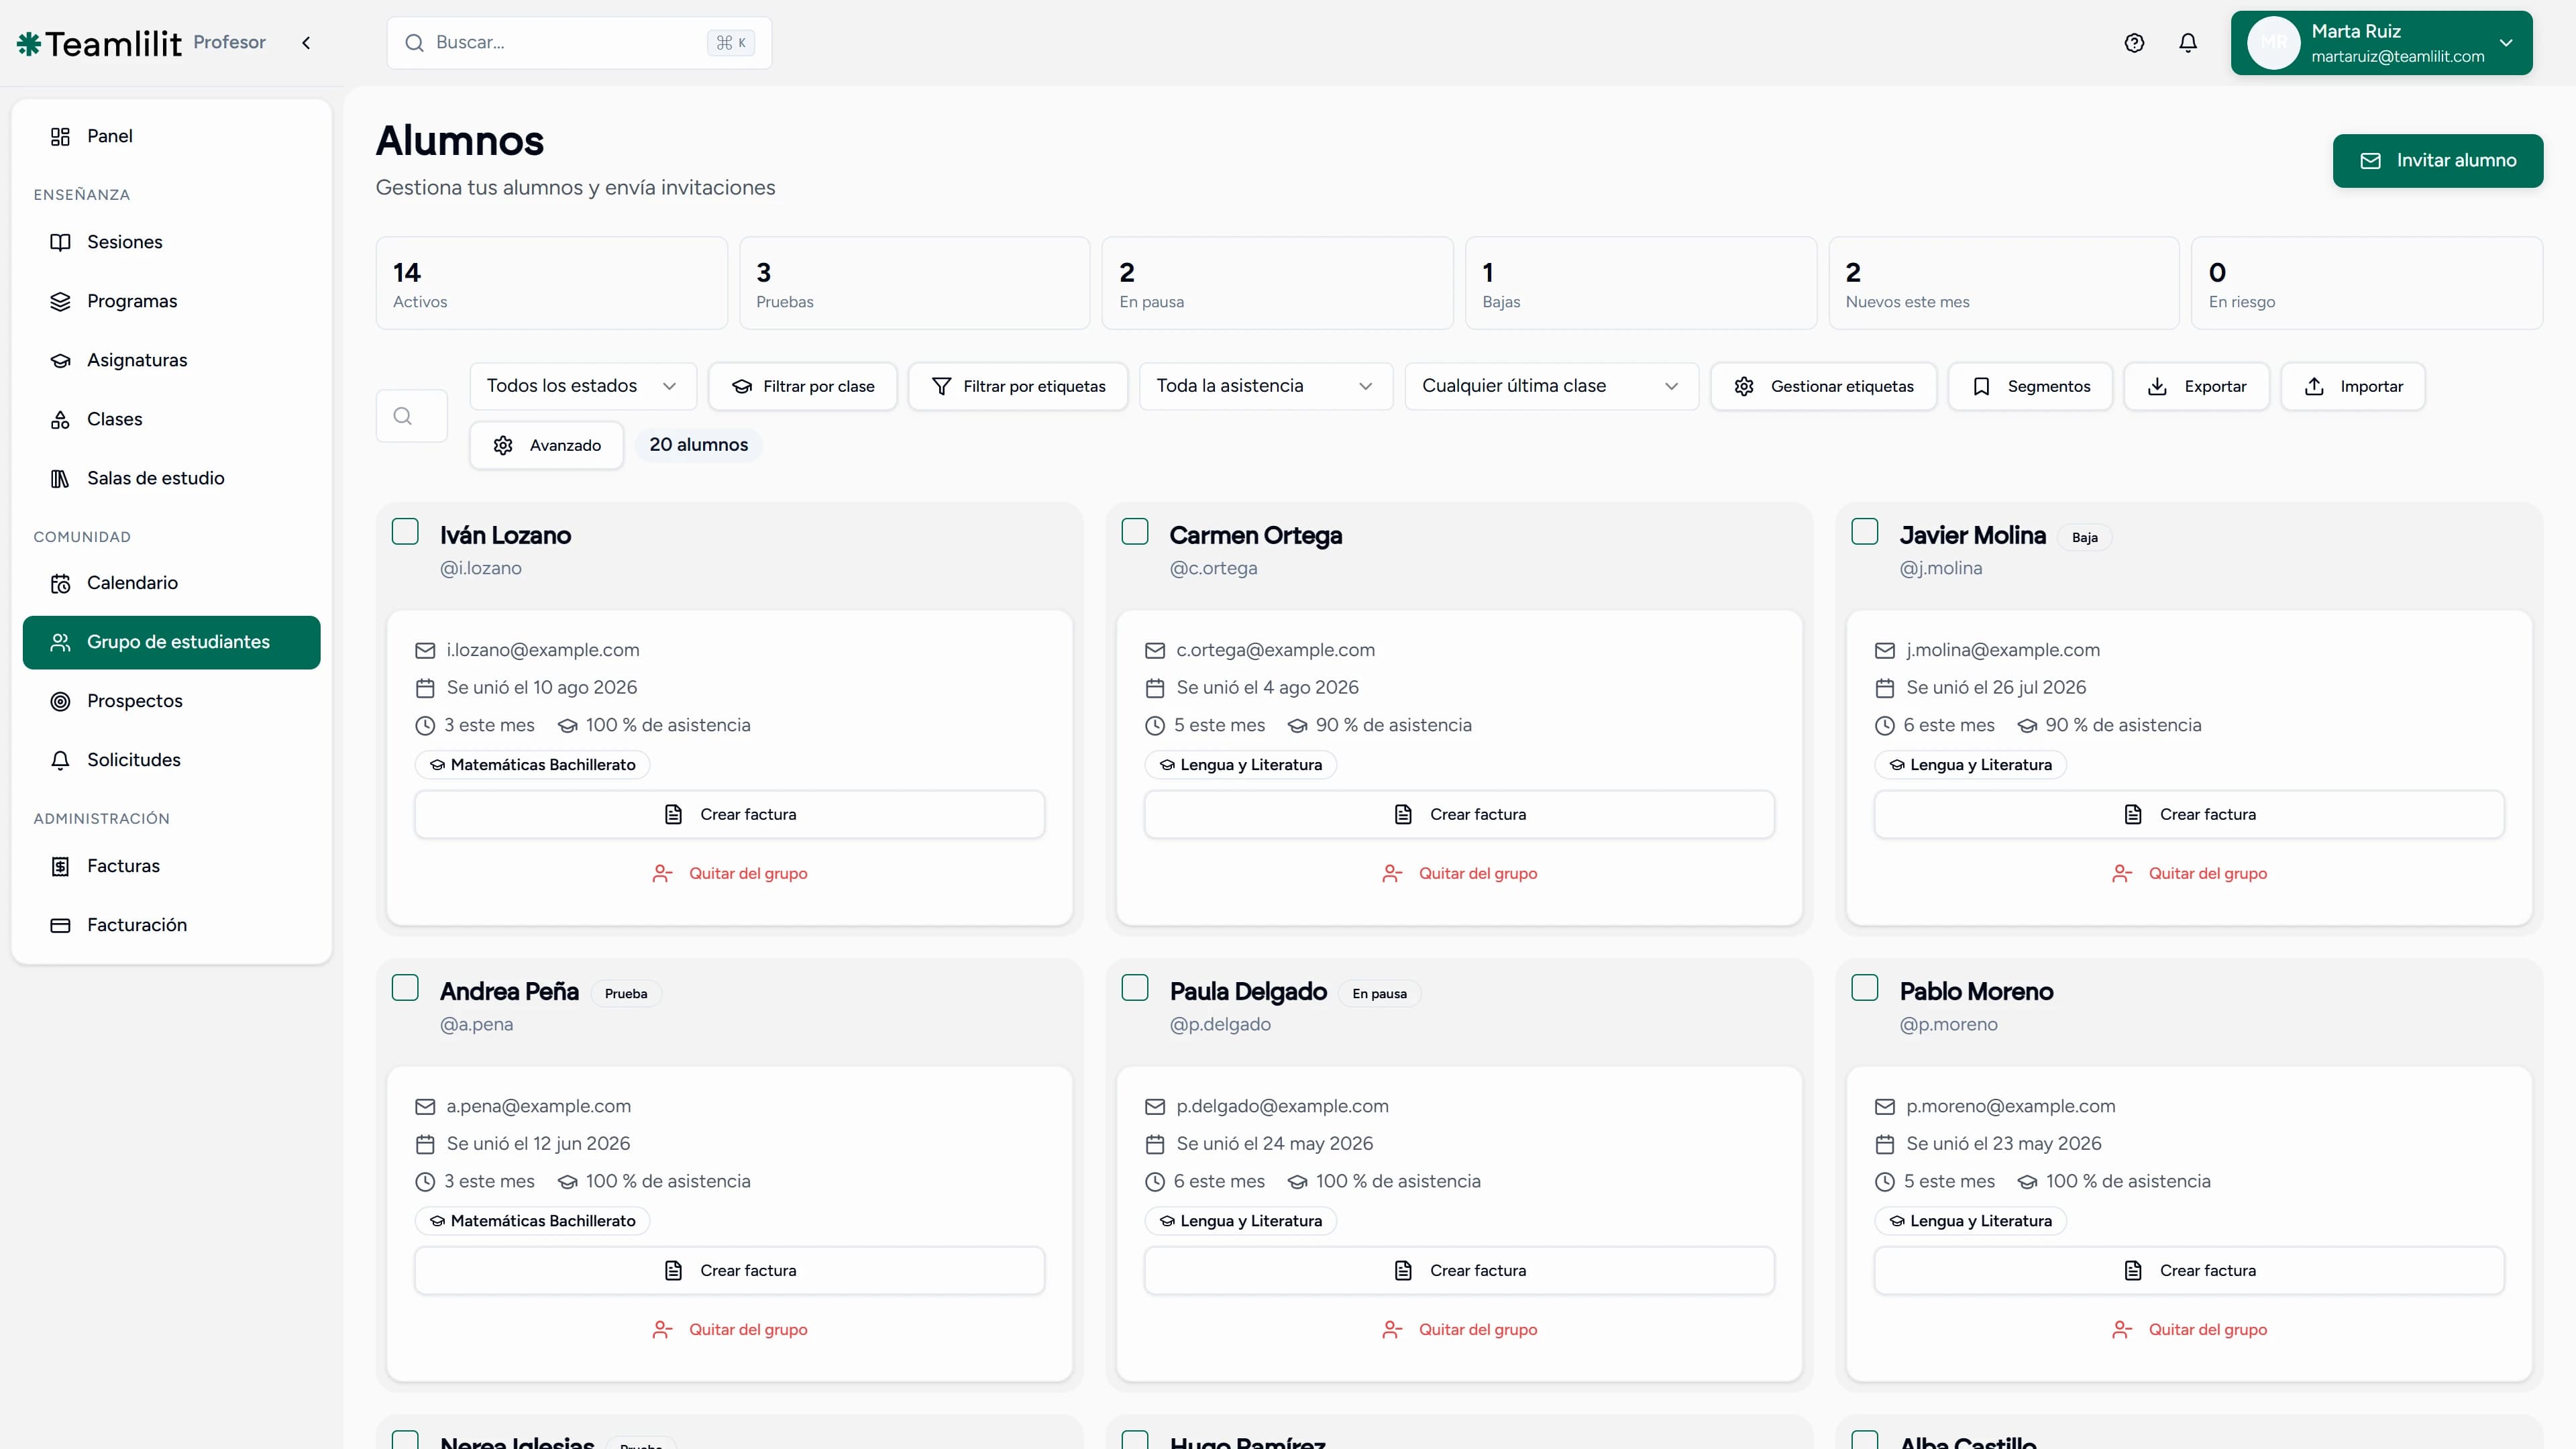Image resolution: width=2576 pixels, height=1449 pixels.
Task: Select Carmen Ortega with her checkbox
Action: click(x=1135, y=531)
